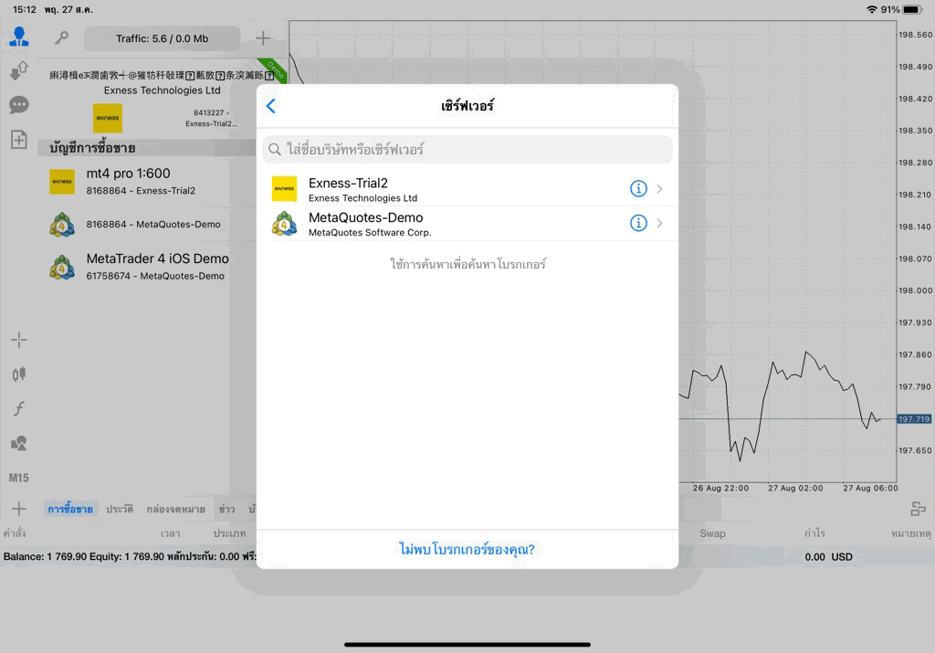Click the หมายเหตุ column header
This screenshot has width=935, height=653.
pos(910,533)
